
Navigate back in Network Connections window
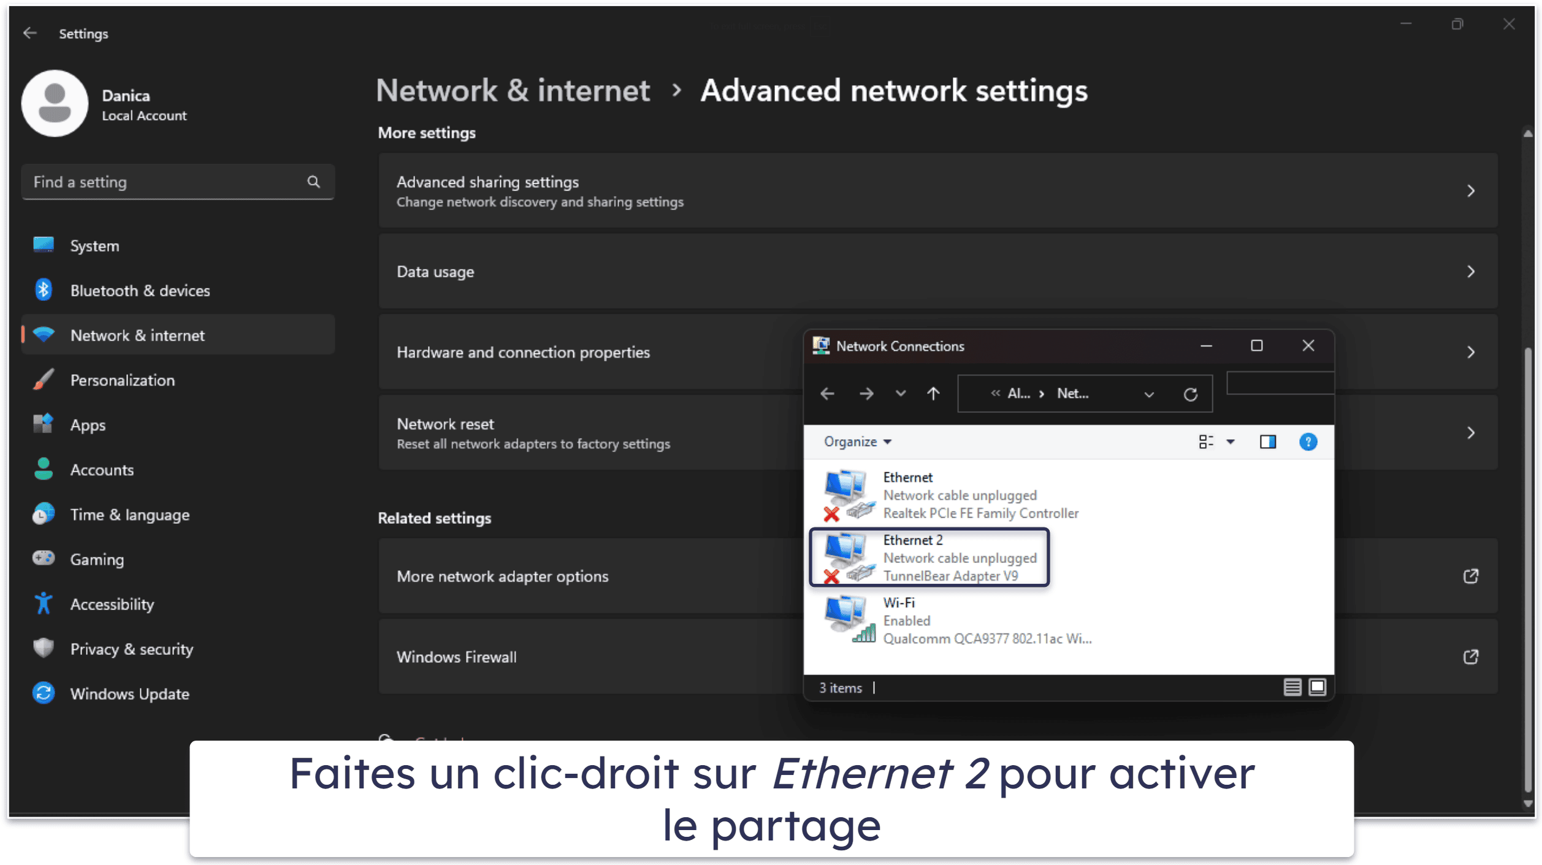[828, 393]
